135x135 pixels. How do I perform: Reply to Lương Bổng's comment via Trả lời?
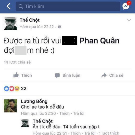79,113
